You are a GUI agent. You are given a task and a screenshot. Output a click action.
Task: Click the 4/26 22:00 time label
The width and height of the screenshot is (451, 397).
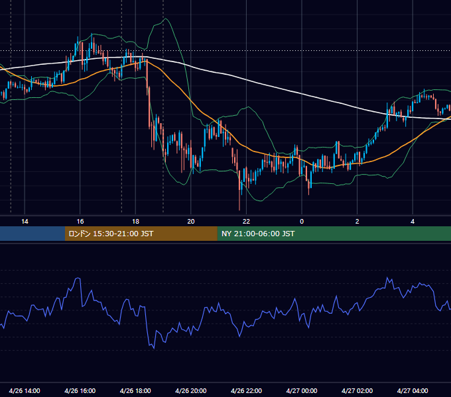[246, 390]
